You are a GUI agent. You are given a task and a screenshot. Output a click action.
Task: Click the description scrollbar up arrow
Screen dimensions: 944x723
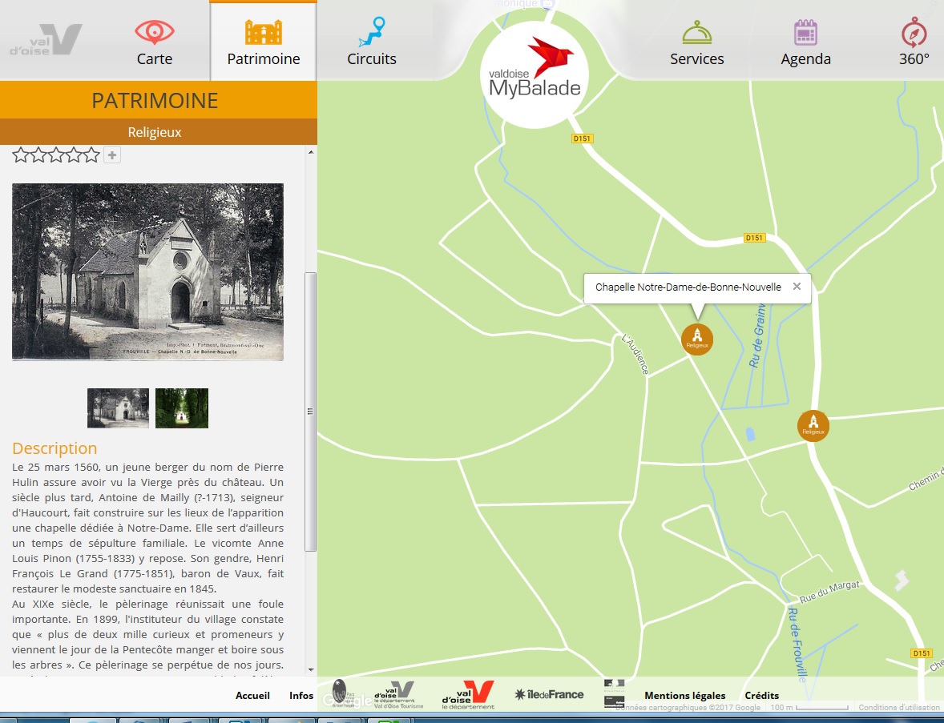click(311, 152)
